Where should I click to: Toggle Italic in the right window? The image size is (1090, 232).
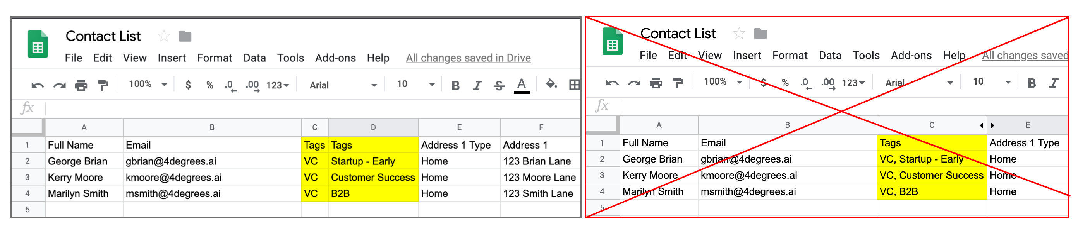[1054, 83]
